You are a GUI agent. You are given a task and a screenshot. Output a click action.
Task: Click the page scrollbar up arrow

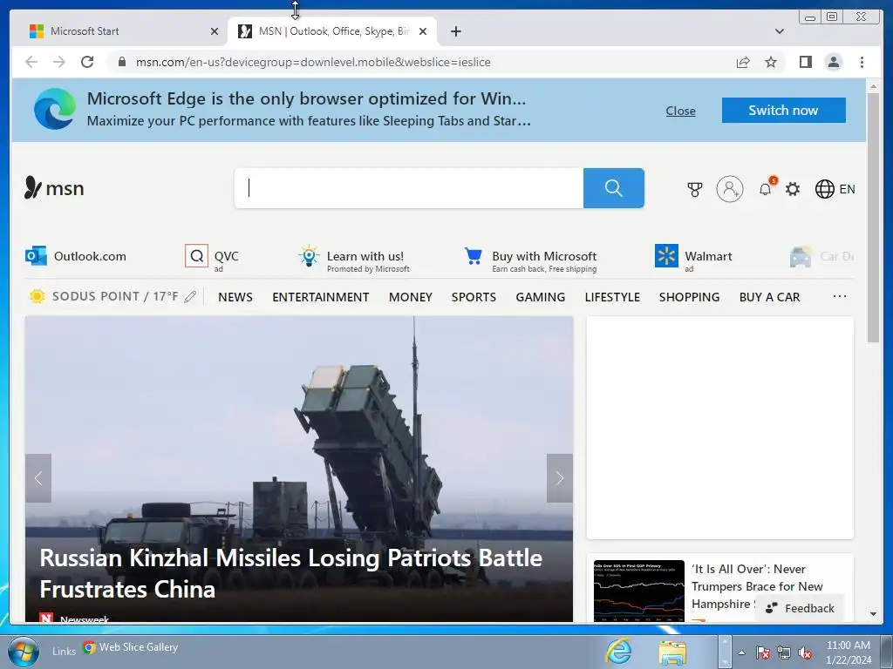(873, 87)
